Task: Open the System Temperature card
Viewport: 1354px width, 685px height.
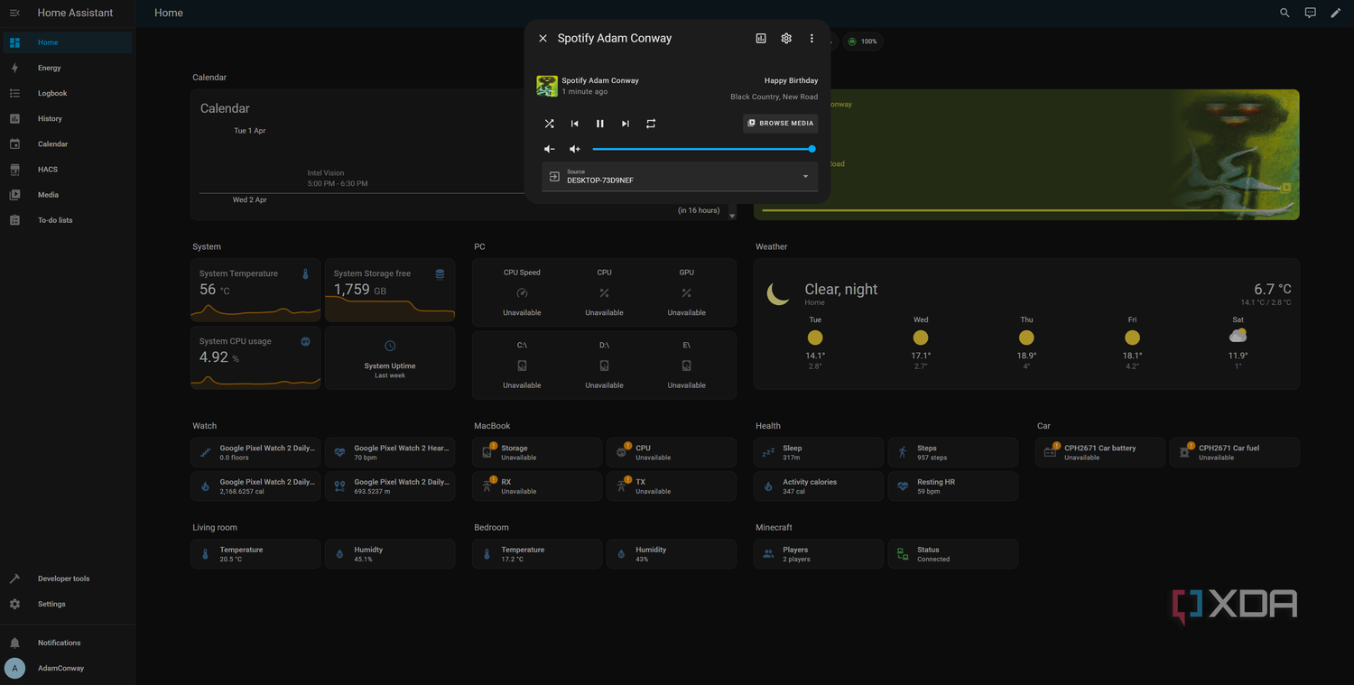Action: 255,290
